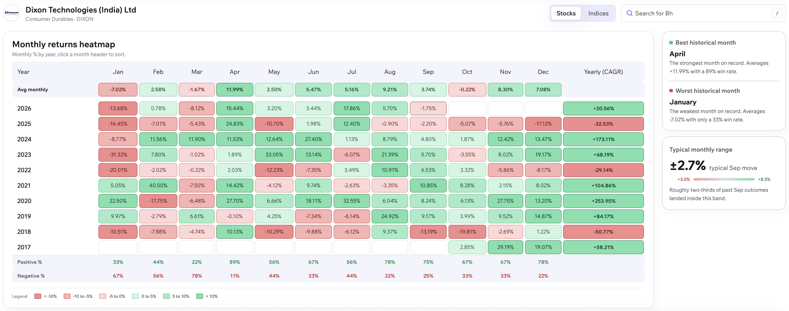Switch to the Indices tab

598,13
